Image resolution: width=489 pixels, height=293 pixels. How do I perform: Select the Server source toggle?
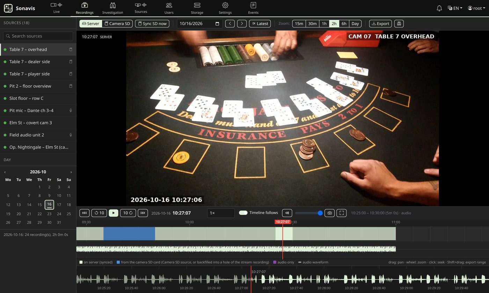pyautogui.click(x=90, y=23)
